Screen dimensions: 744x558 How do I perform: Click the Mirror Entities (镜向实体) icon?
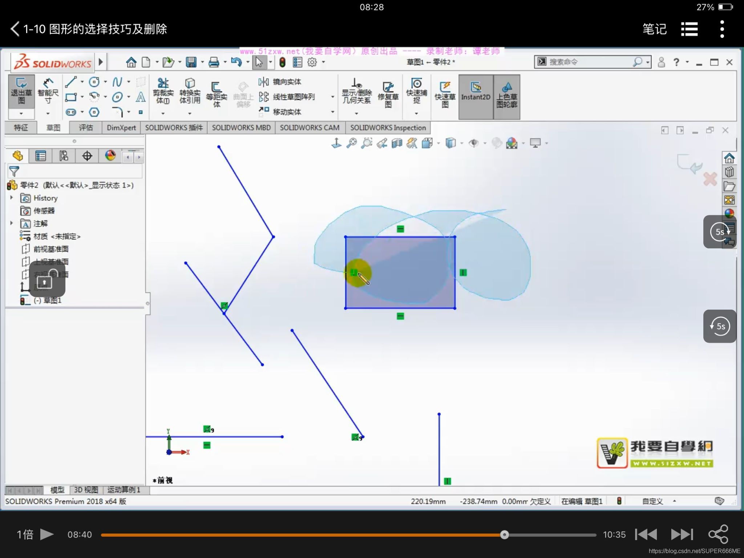280,82
